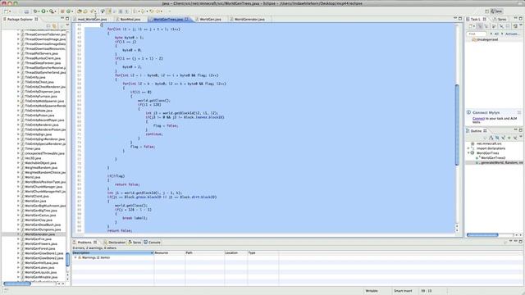Collapse WorldGenTrees class in Outline

click(x=468, y=153)
